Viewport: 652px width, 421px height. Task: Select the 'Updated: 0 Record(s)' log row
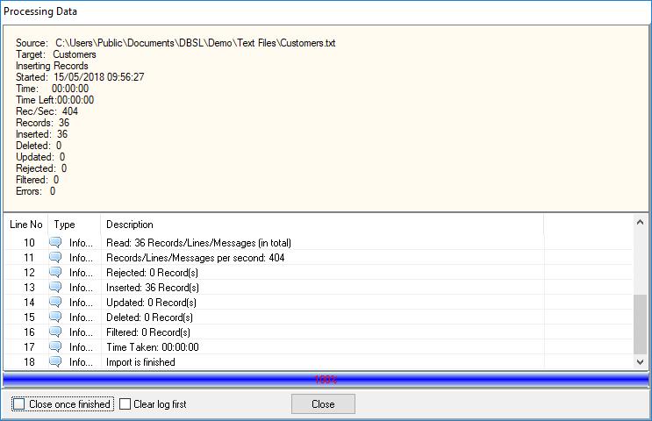click(x=319, y=302)
